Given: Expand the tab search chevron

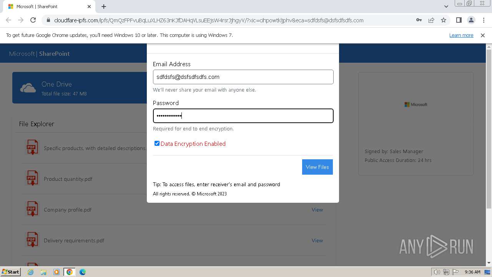Looking at the screenshot, I should (x=446, y=7).
